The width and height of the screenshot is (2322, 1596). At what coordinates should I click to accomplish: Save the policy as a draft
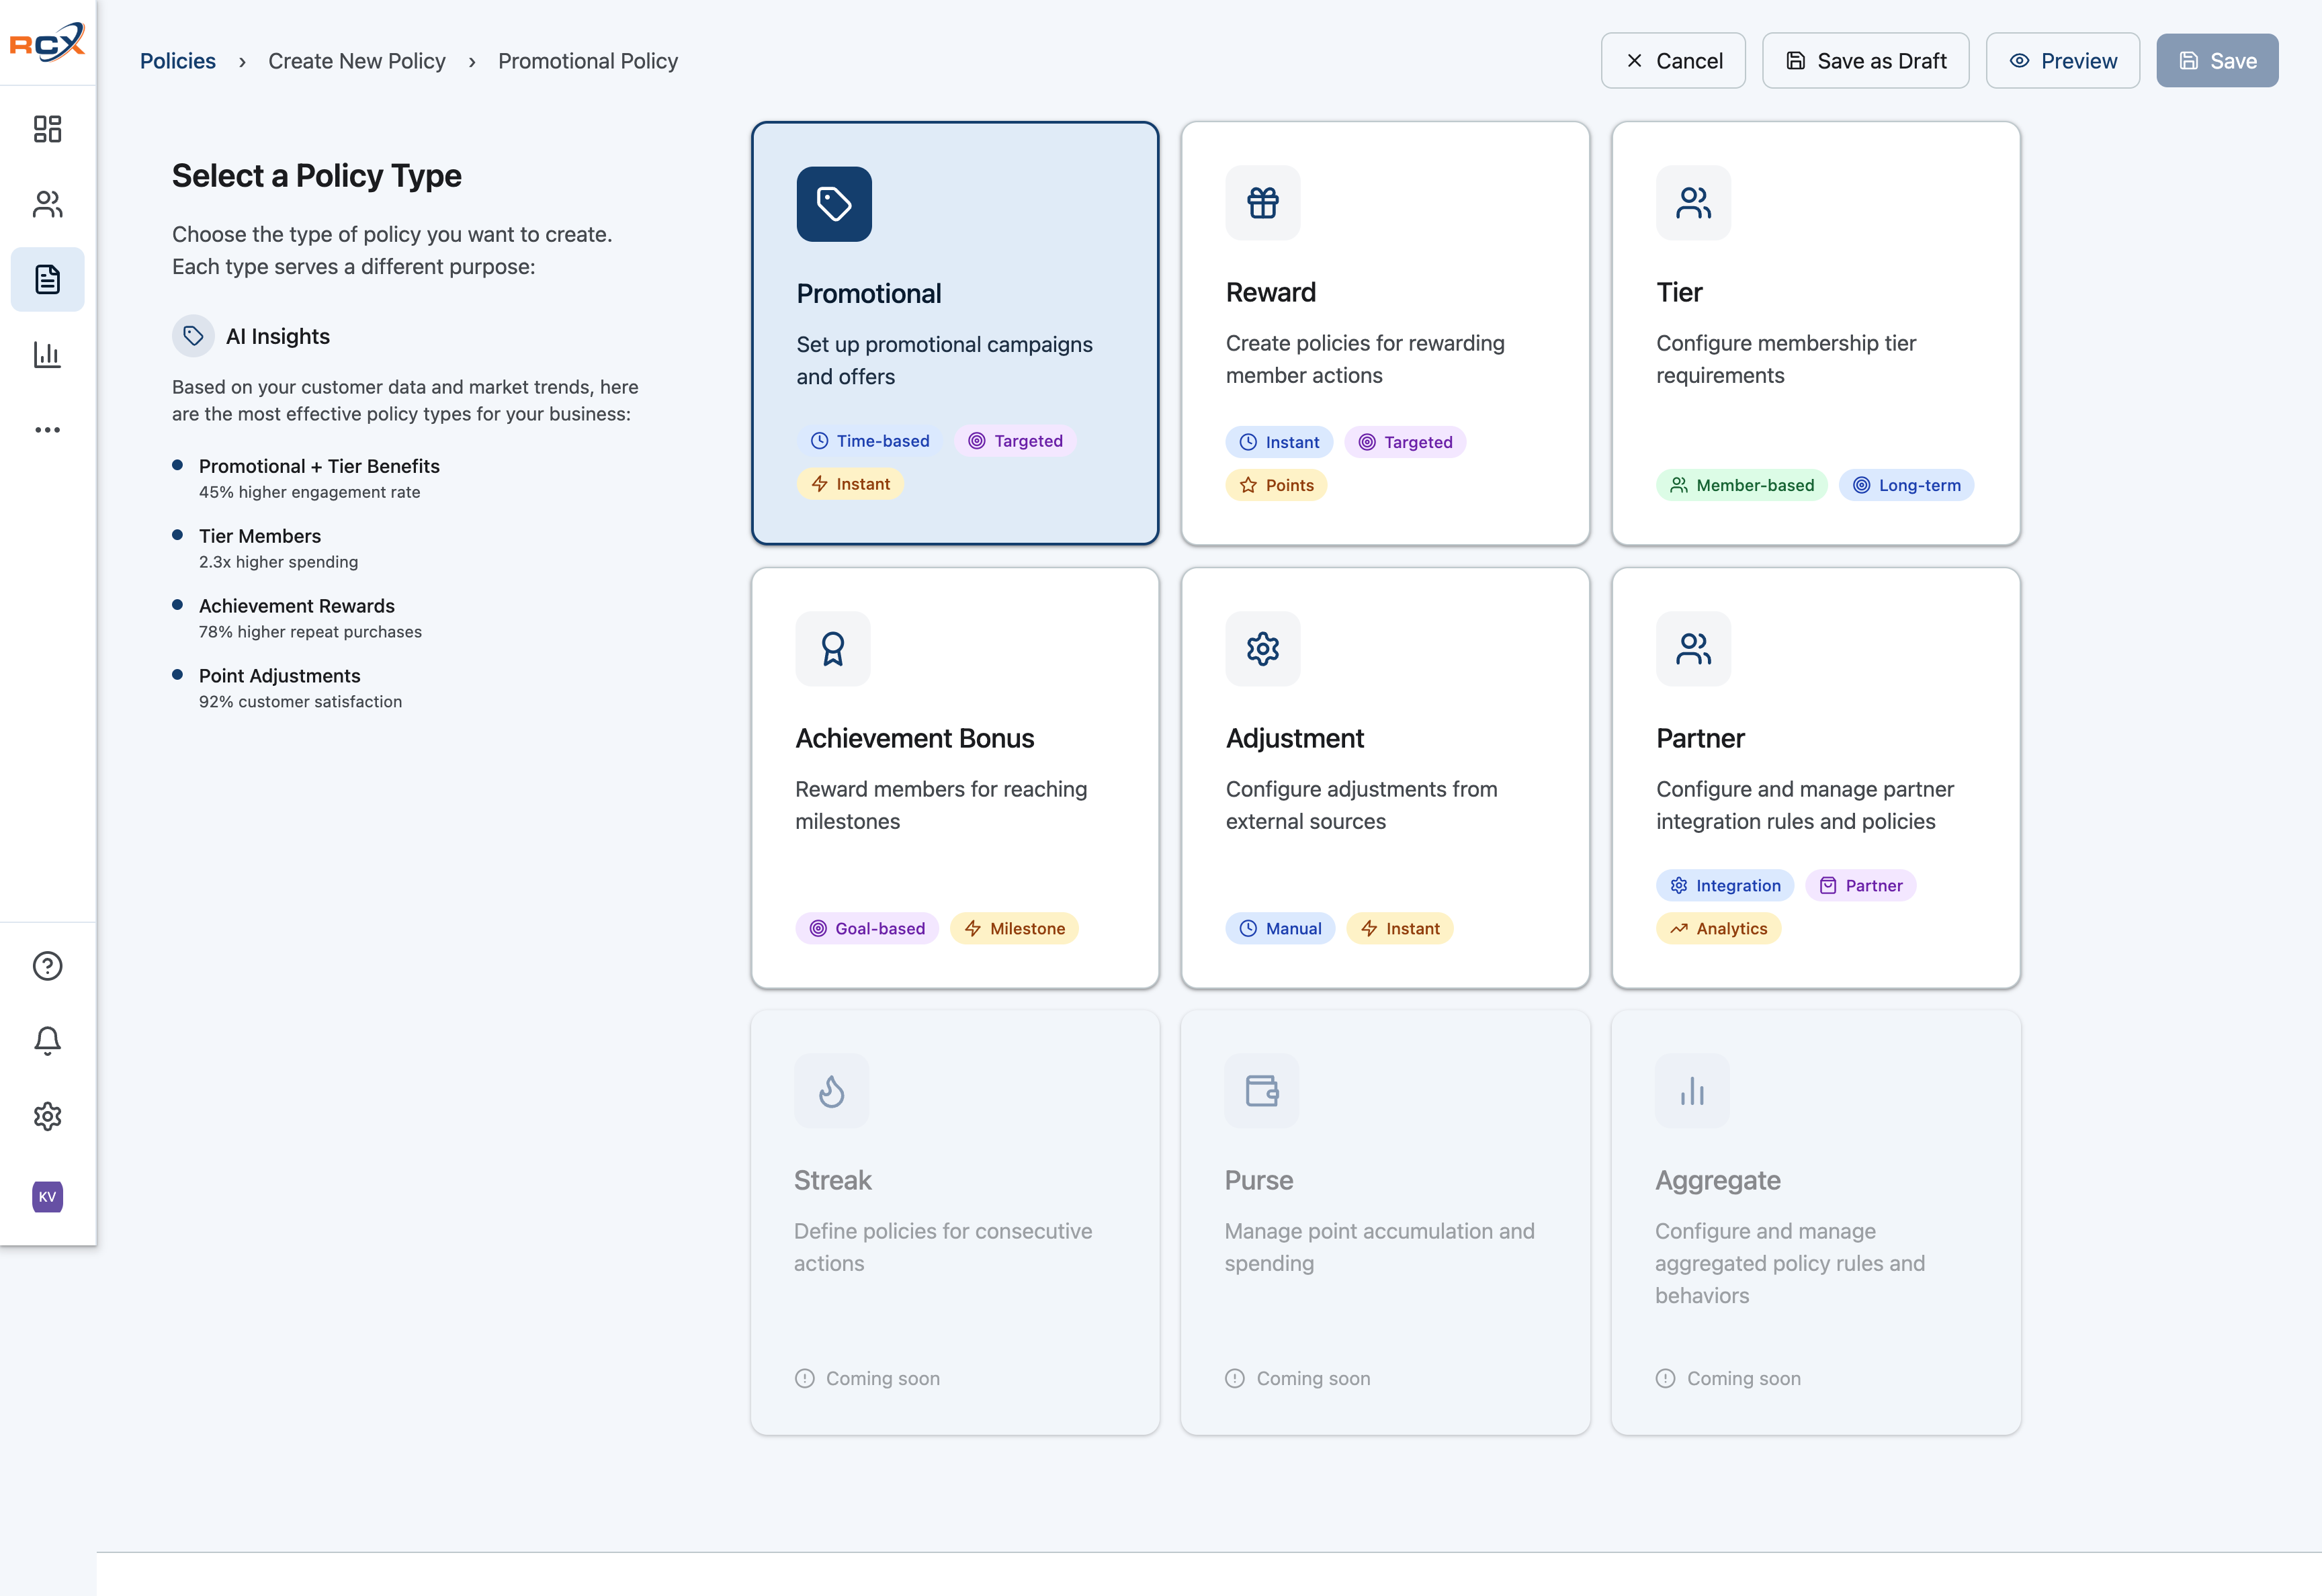coord(1865,60)
